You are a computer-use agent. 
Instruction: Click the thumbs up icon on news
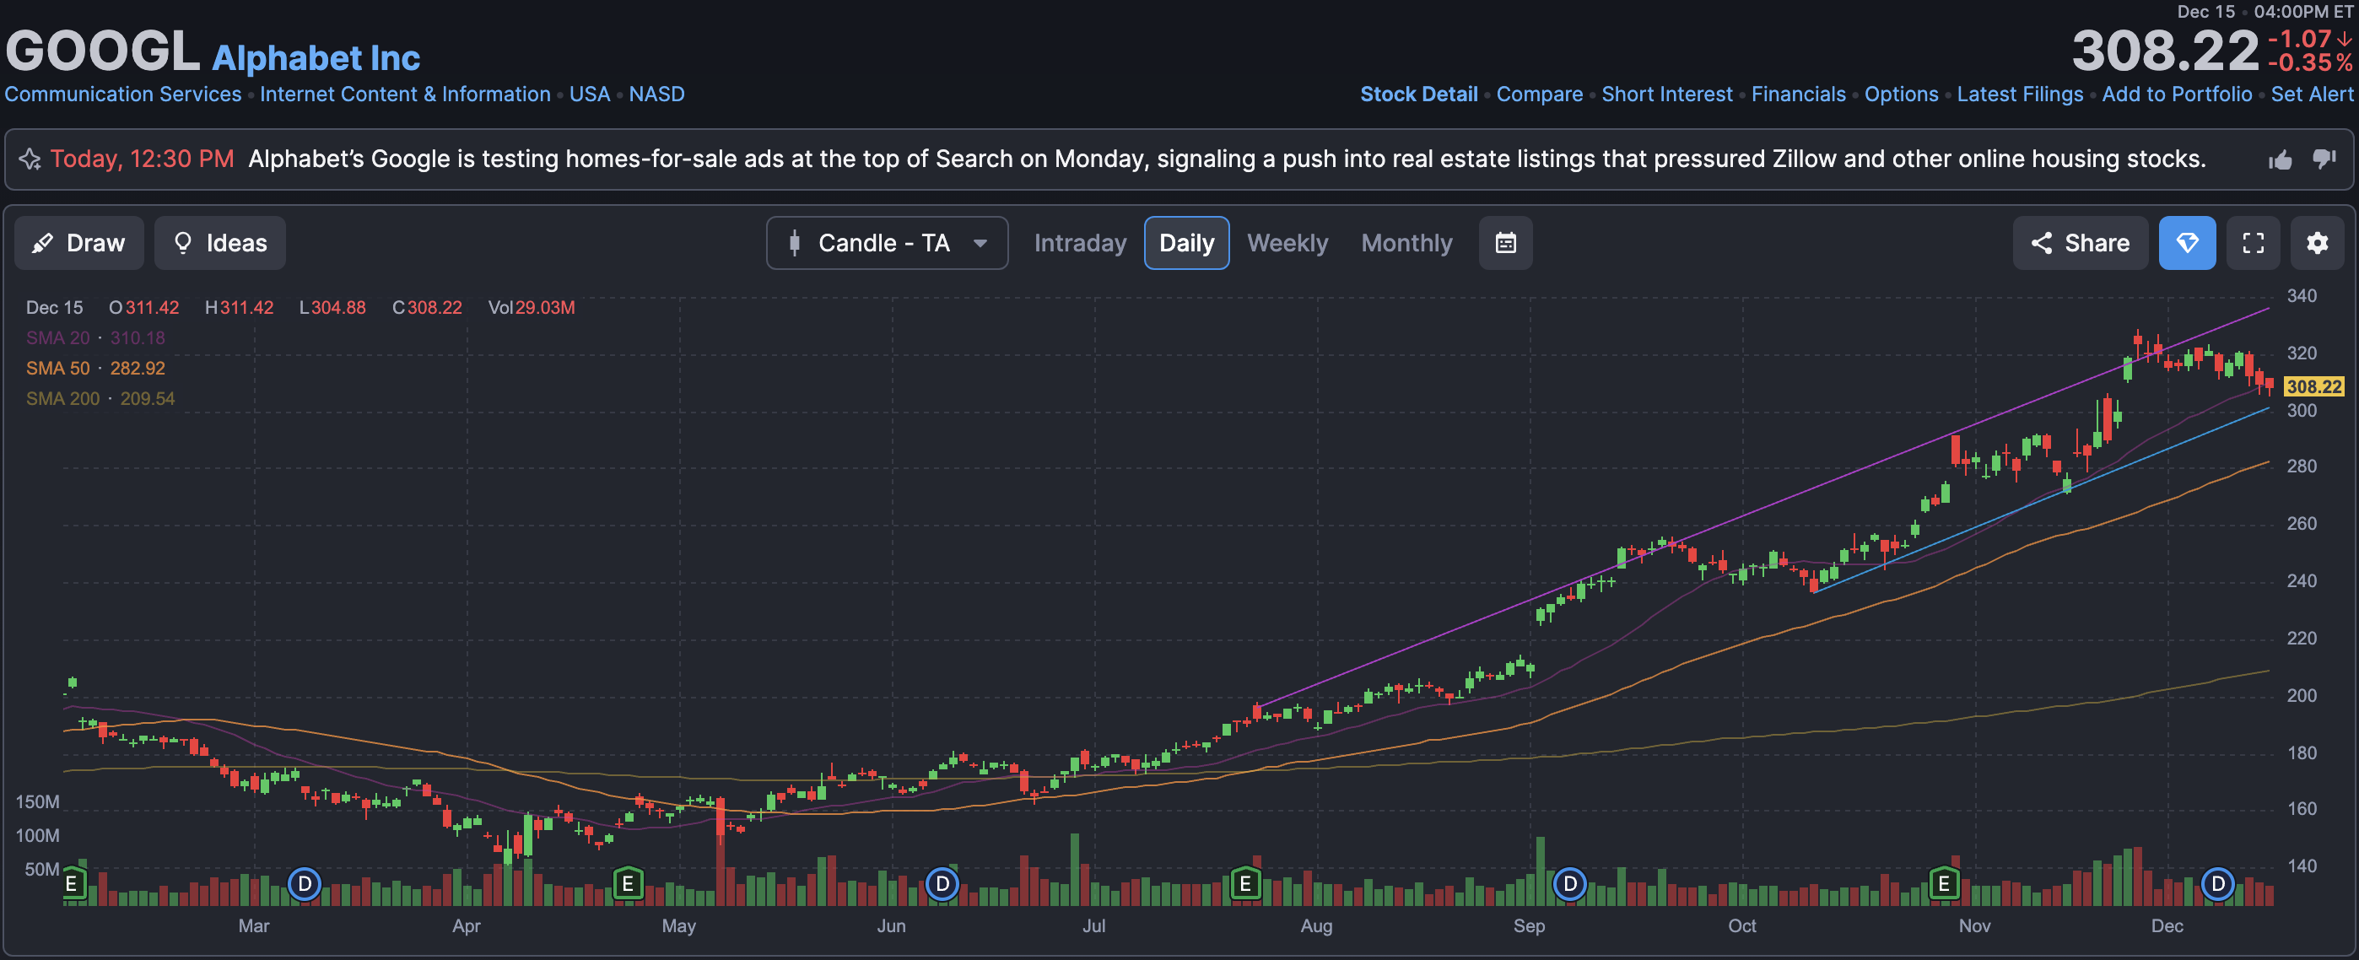(2280, 159)
